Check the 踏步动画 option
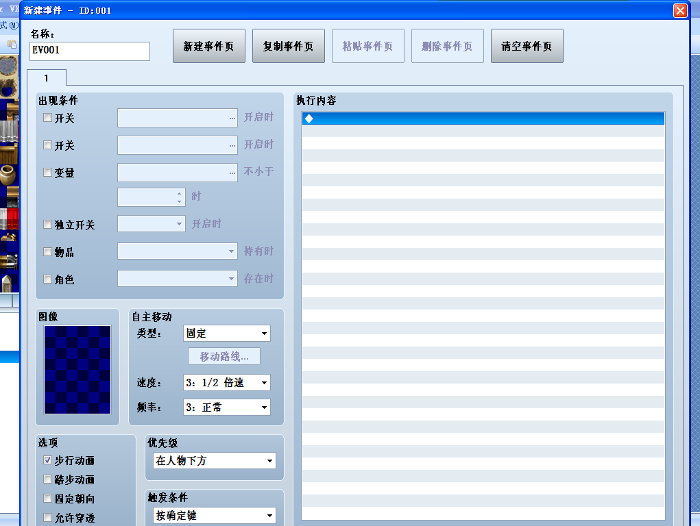Image resolution: width=700 pixels, height=526 pixels. (x=48, y=479)
